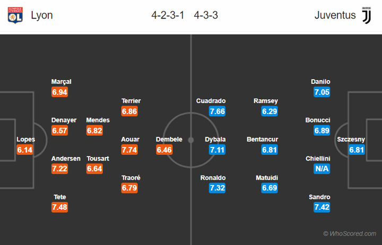The width and height of the screenshot is (382, 245).
Task: Select Szczesny's 6.81 rating badge
Action: tap(357, 150)
